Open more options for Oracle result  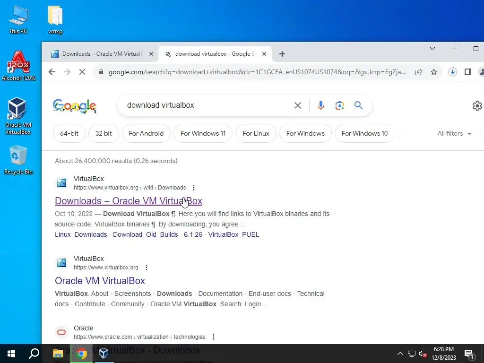213,337
